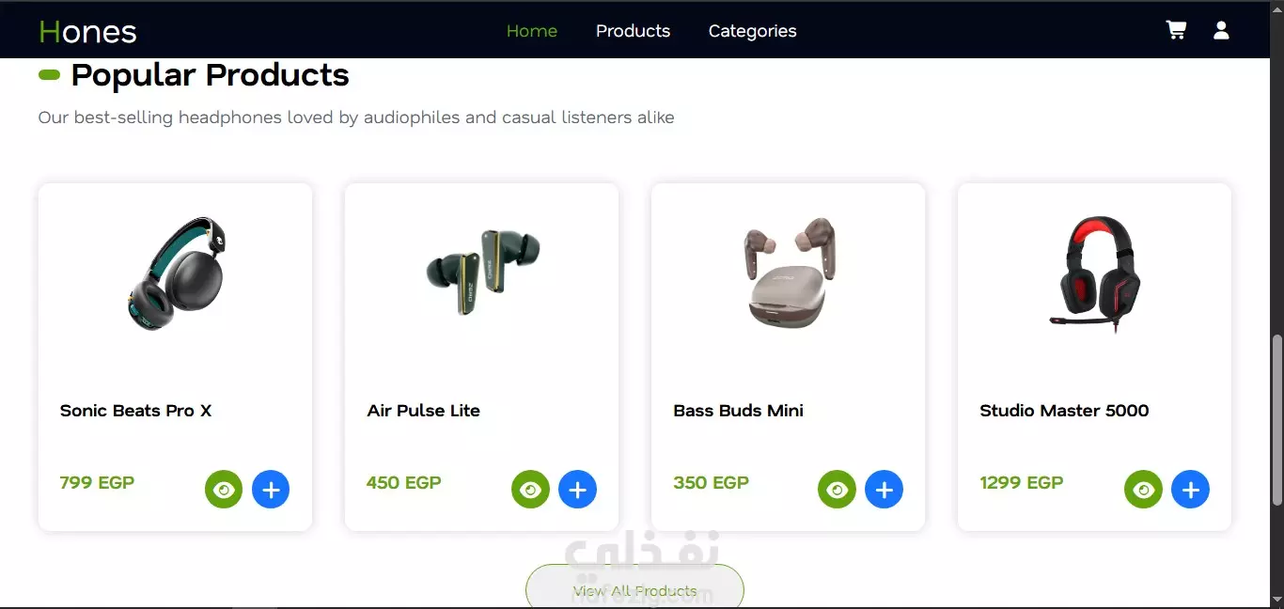View Air Pulse Lite details eye icon
The image size is (1284, 609).
click(530, 490)
